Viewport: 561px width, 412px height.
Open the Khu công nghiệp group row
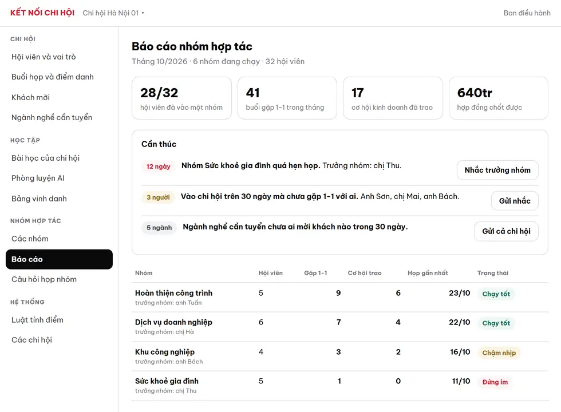point(340,356)
